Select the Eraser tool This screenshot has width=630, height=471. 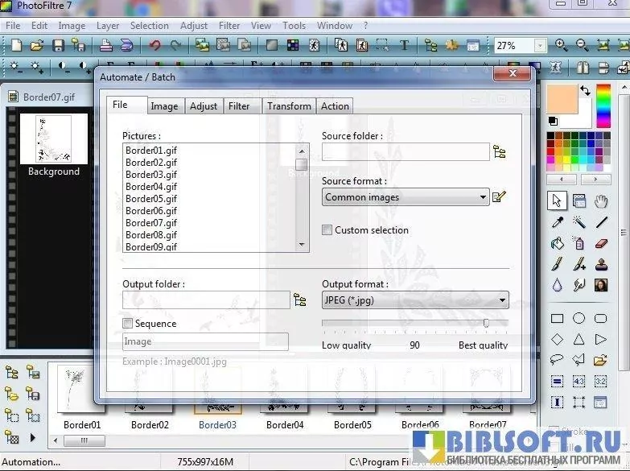601,243
